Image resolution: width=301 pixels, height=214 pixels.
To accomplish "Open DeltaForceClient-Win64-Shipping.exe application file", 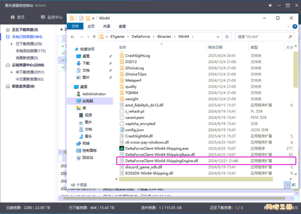I will [x=157, y=149].
